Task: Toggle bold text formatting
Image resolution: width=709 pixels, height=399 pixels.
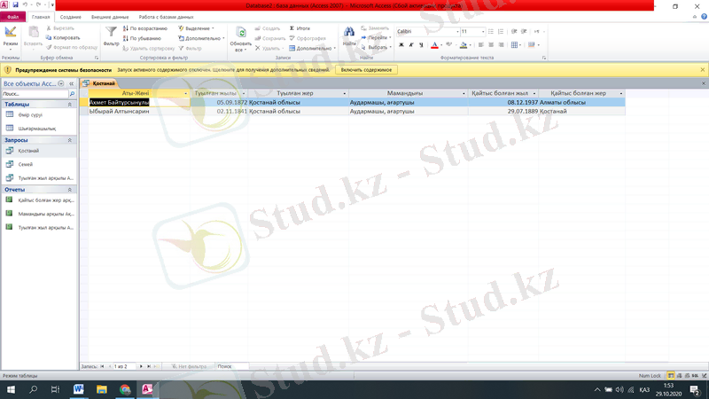Action: [401, 45]
